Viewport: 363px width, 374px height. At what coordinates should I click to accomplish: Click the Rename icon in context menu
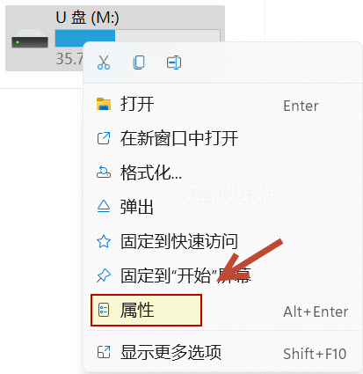point(174,62)
